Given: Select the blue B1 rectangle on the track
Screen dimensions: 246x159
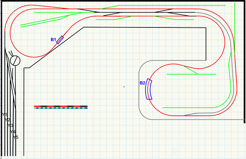Looking at the screenshot, I should [60, 40].
